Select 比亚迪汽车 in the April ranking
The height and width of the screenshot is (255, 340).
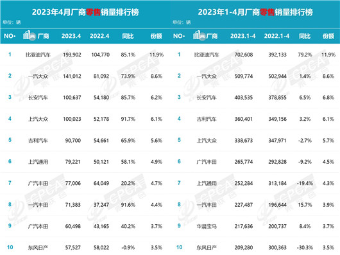38,55
